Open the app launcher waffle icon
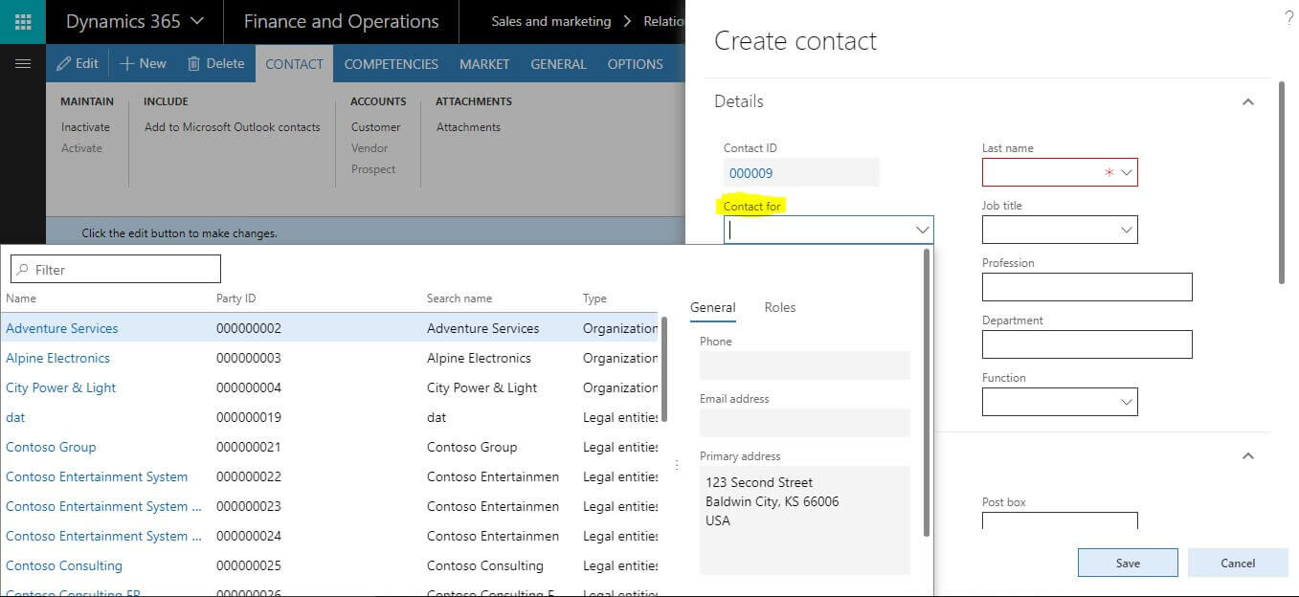 click(x=23, y=21)
